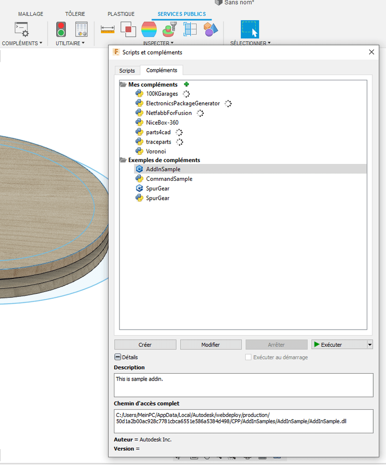Run add-in with Exécuter button

(339, 345)
